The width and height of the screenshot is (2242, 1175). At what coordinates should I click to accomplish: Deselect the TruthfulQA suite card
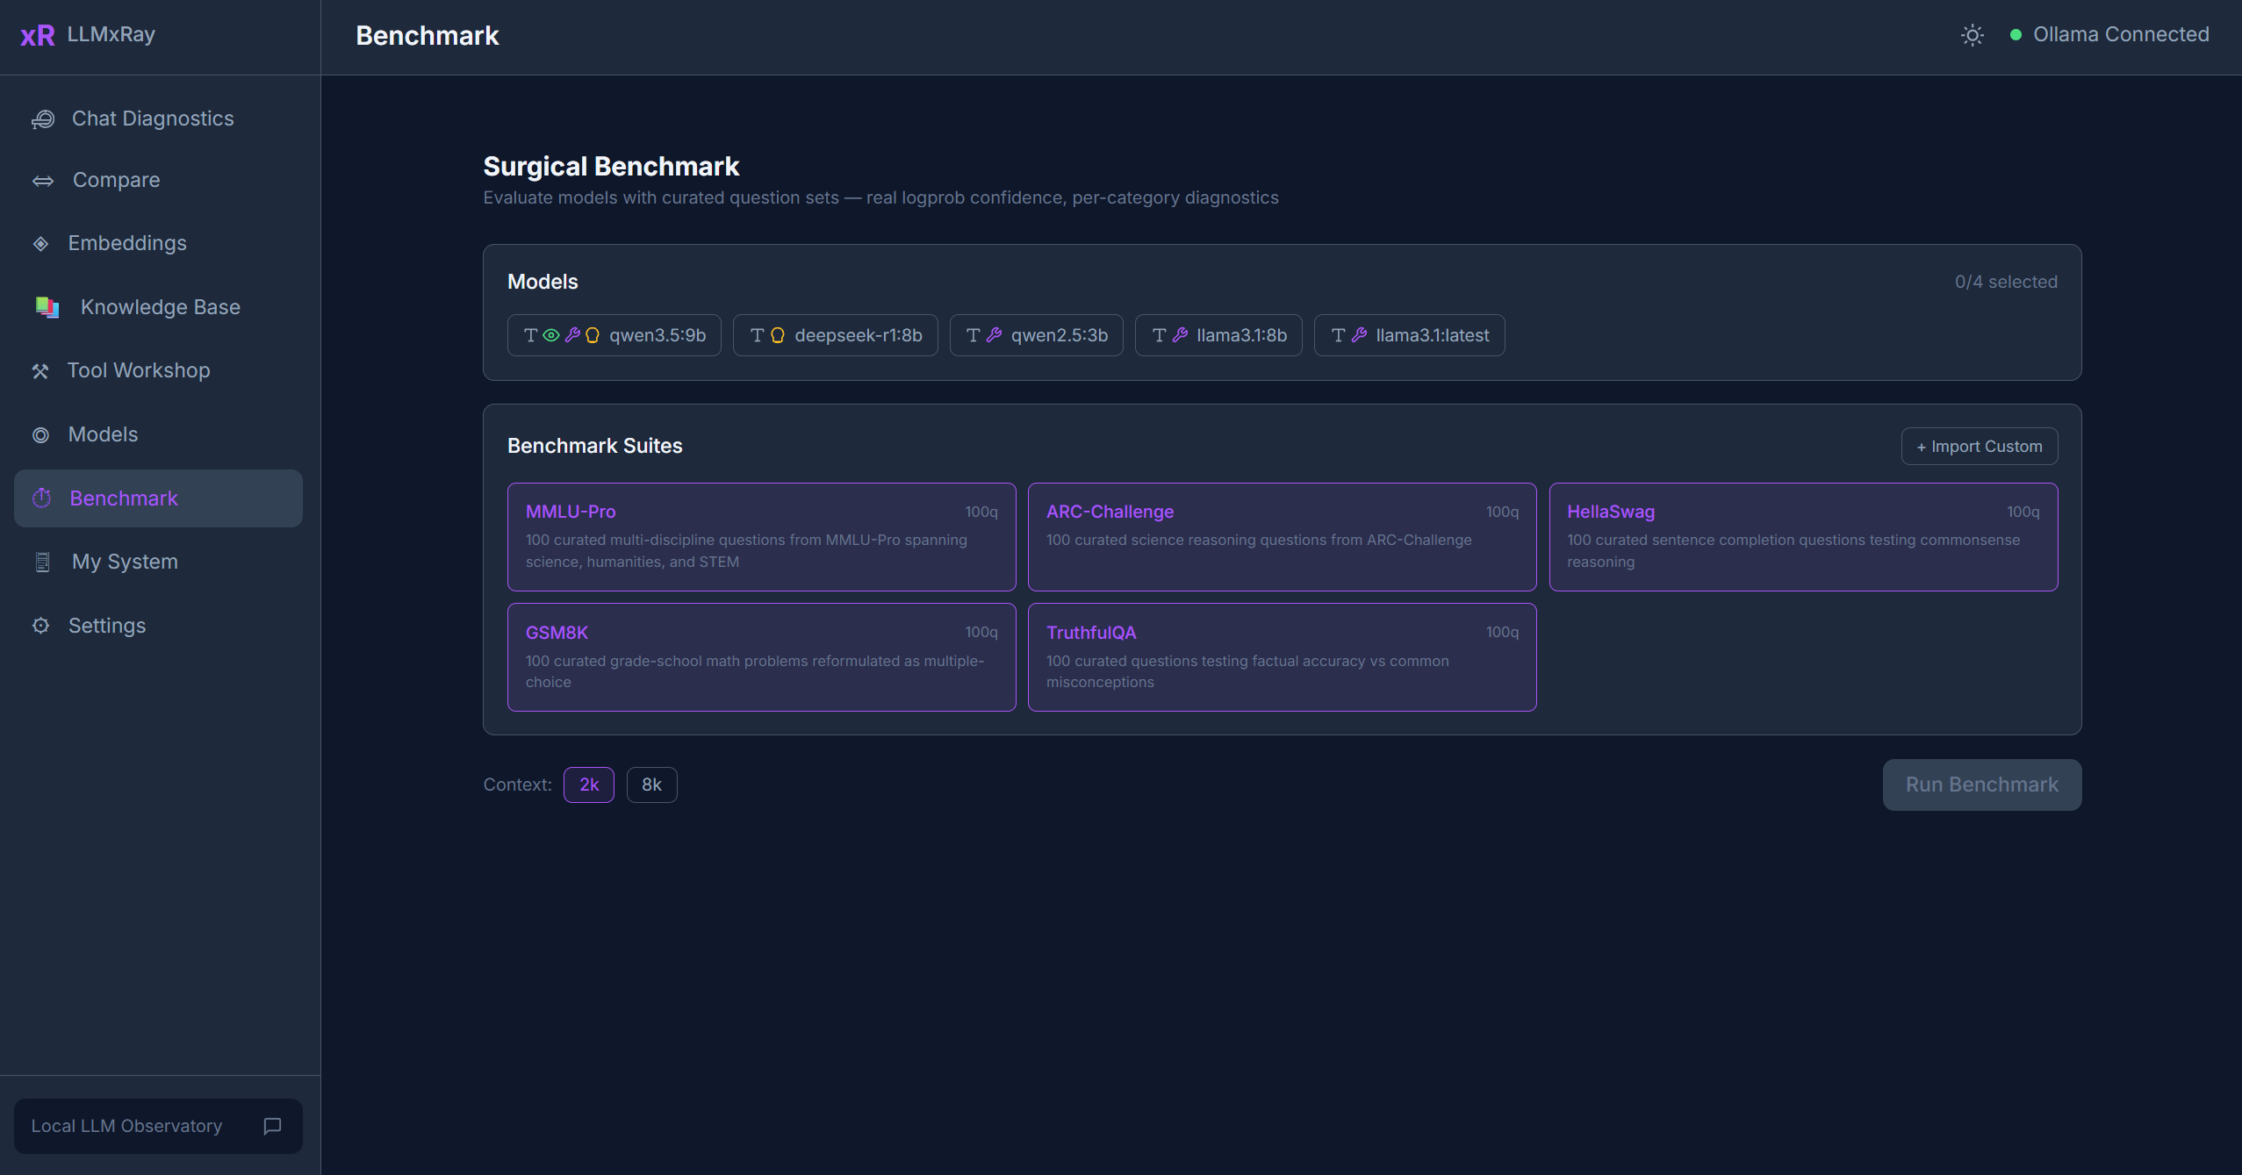[1282, 656]
